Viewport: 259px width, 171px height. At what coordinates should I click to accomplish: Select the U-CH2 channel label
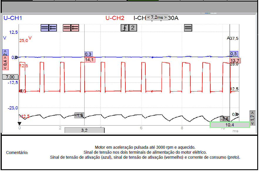pos(115,18)
